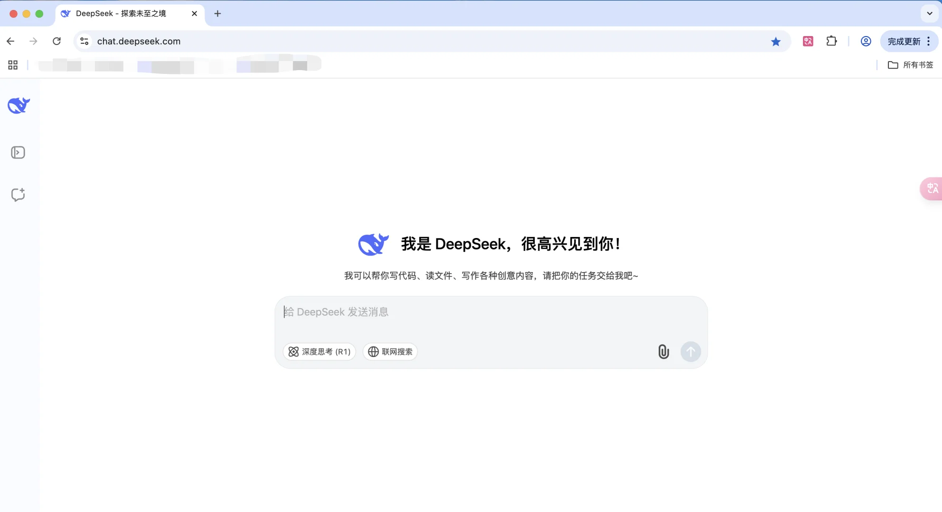The width and height of the screenshot is (942, 512).
Task: Select the DeepSeek browser tab
Action: coord(121,13)
